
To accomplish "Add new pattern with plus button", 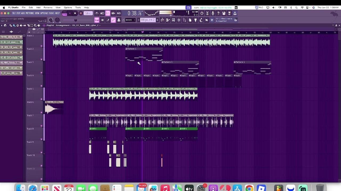I will tap(157, 20).
